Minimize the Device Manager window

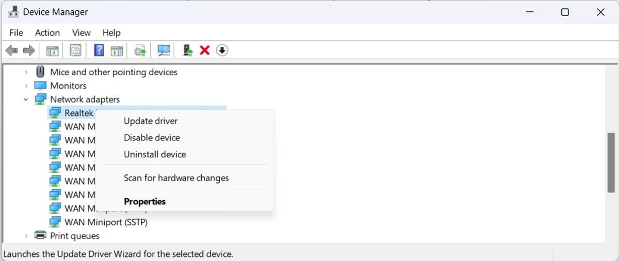529,12
